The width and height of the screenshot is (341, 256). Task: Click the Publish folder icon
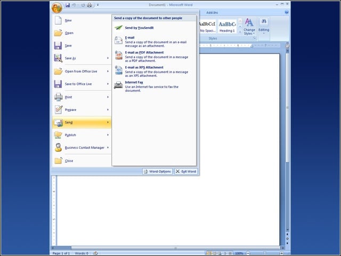[58, 135]
